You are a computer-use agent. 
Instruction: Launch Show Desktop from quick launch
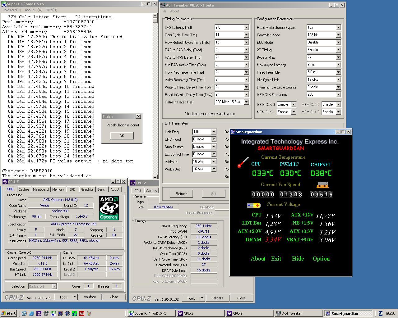coord(24,314)
